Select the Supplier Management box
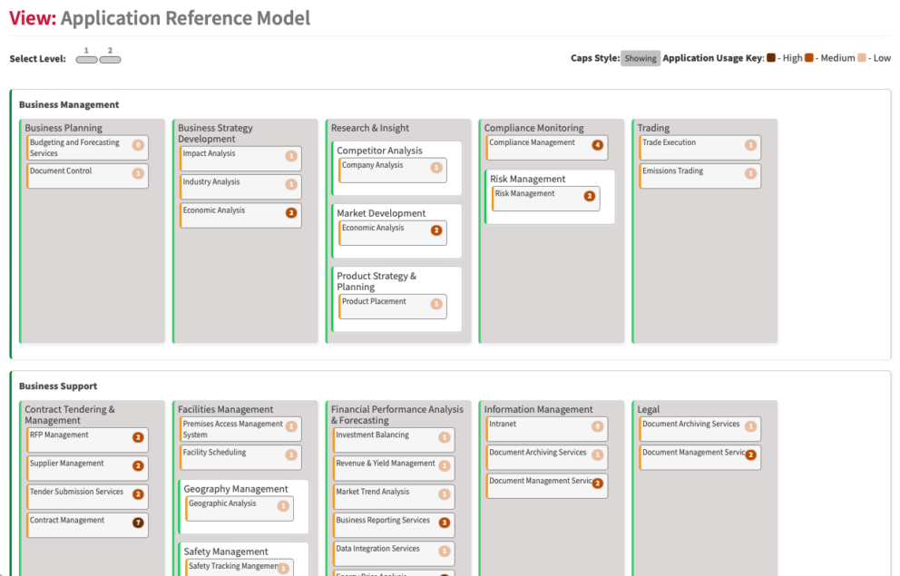Screen dimensions: 900x576 pyautogui.click(x=87, y=469)
